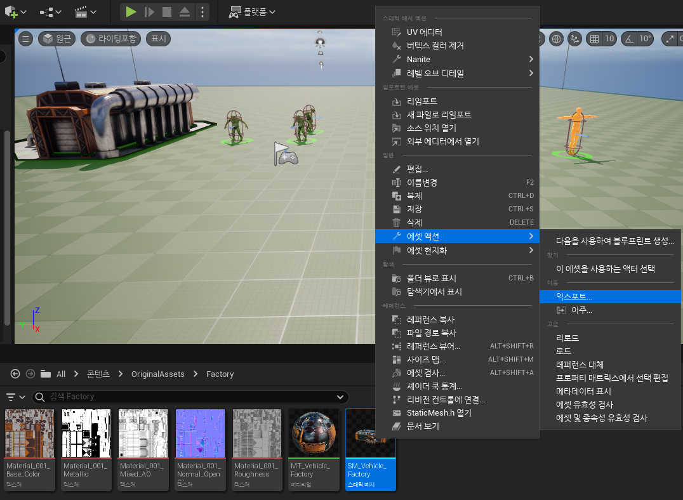
Task: Change rotation snap value 10°
Action: (645, 39)
